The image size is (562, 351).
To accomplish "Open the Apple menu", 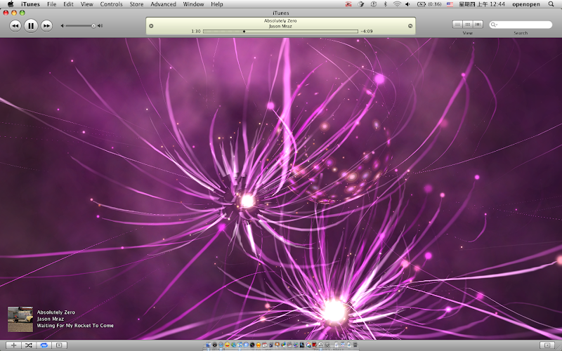I will coord(11,4).
